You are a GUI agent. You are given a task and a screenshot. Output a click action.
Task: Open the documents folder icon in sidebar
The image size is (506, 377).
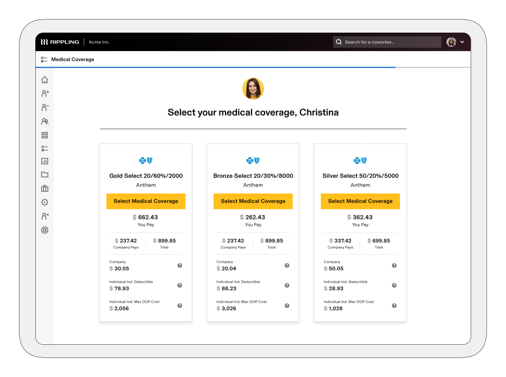click(x=45, y=175)
